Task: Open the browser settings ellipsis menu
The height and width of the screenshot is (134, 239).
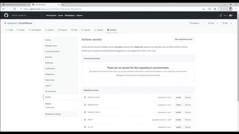Action: (236, 9)
